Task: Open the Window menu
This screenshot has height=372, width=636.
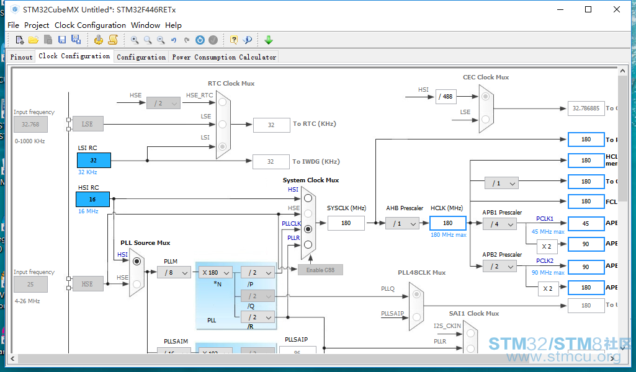Action: point(145,25)
